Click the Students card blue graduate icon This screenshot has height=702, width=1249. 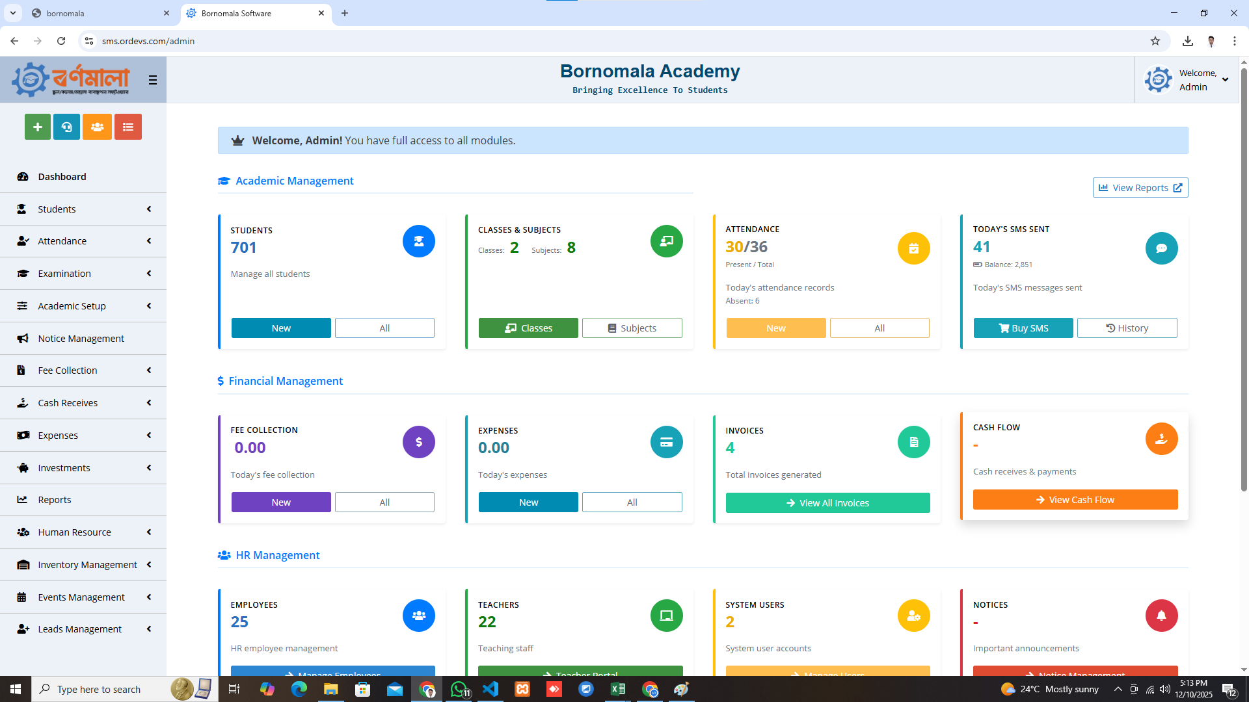[418, 241]
